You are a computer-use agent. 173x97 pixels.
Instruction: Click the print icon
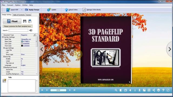(158, 90)
